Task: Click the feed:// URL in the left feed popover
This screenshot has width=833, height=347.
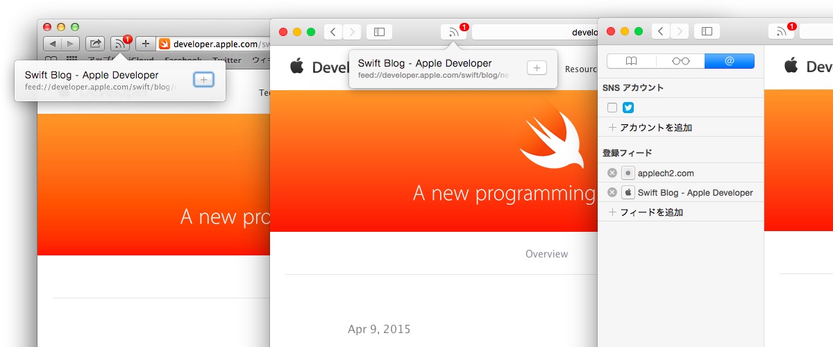Action: [100, 87]
